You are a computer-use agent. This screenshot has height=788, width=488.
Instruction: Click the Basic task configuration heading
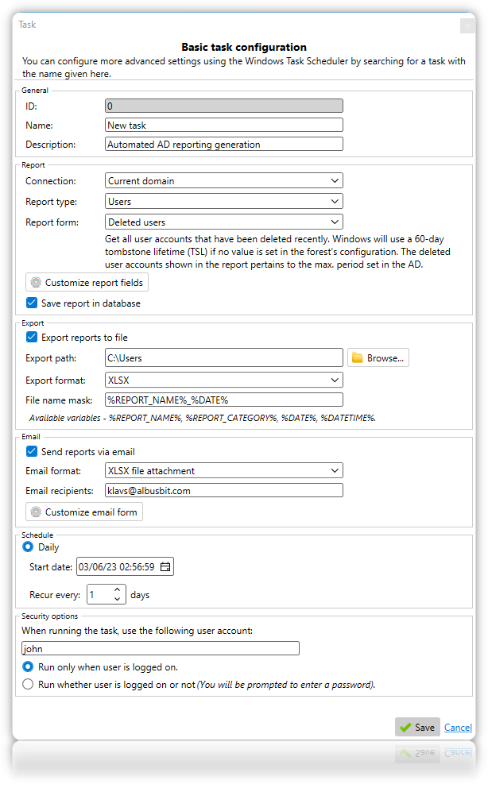click(244, 47)
